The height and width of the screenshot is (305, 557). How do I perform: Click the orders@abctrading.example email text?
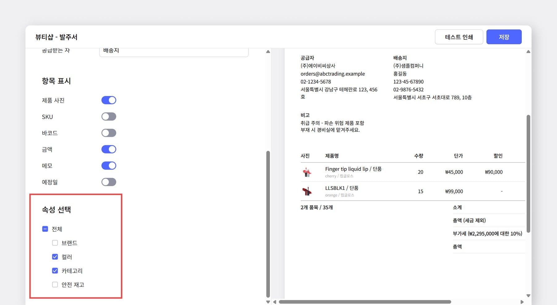(332, 74)
